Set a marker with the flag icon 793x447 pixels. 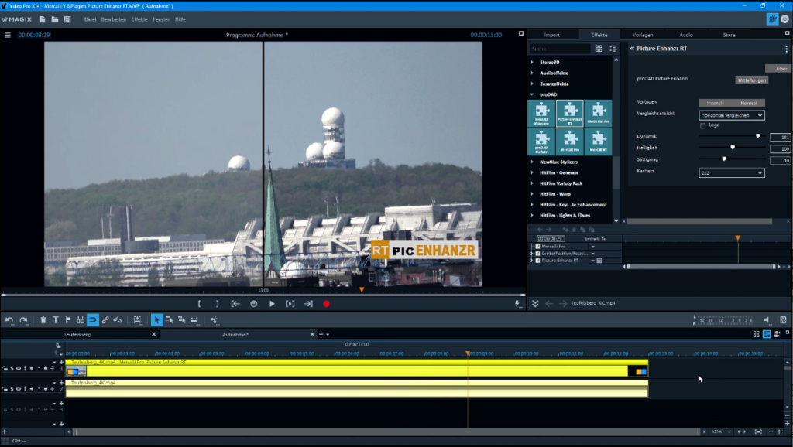click(68, 319)
